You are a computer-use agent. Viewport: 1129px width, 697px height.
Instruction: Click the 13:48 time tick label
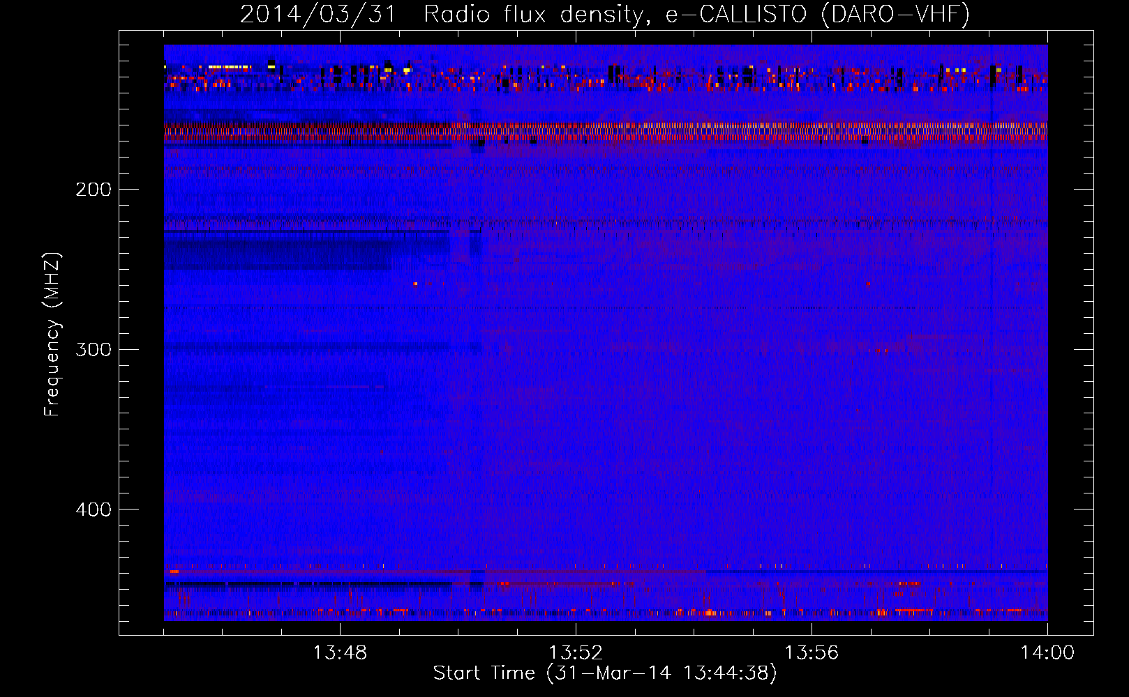(340, 653)
